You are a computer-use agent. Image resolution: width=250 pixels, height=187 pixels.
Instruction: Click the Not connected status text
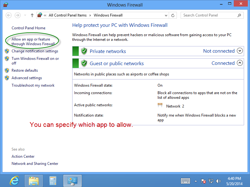click(x=219, y=51)
